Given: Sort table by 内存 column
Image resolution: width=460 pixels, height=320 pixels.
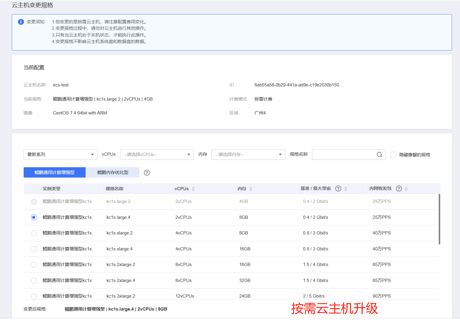Looking at the screenshot, I should (x=251, y=189).
